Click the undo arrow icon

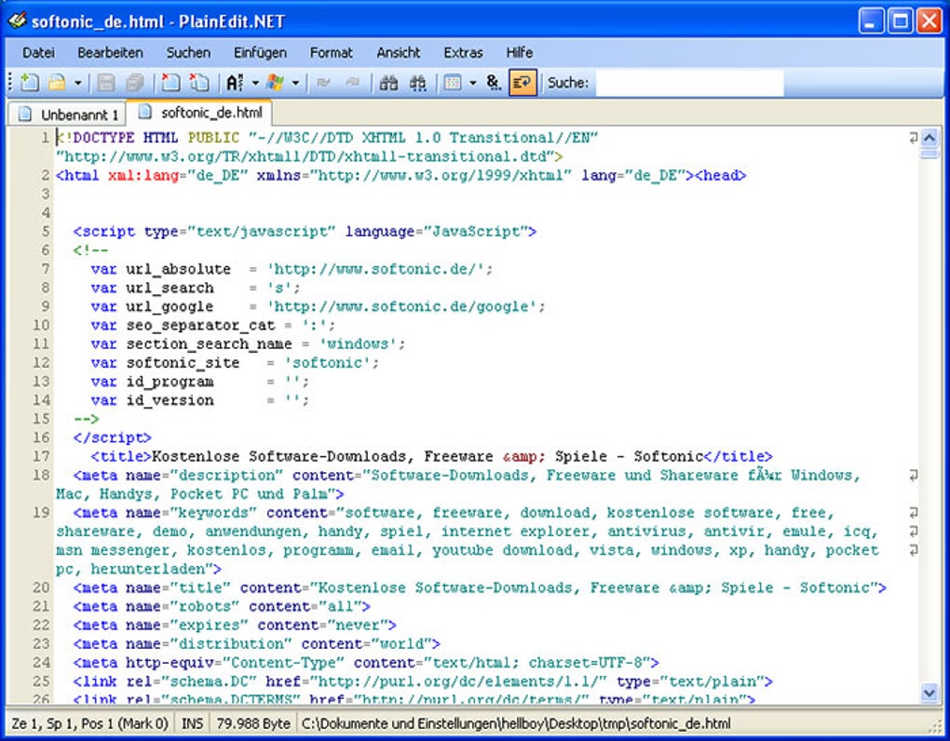tap(323, 82)
